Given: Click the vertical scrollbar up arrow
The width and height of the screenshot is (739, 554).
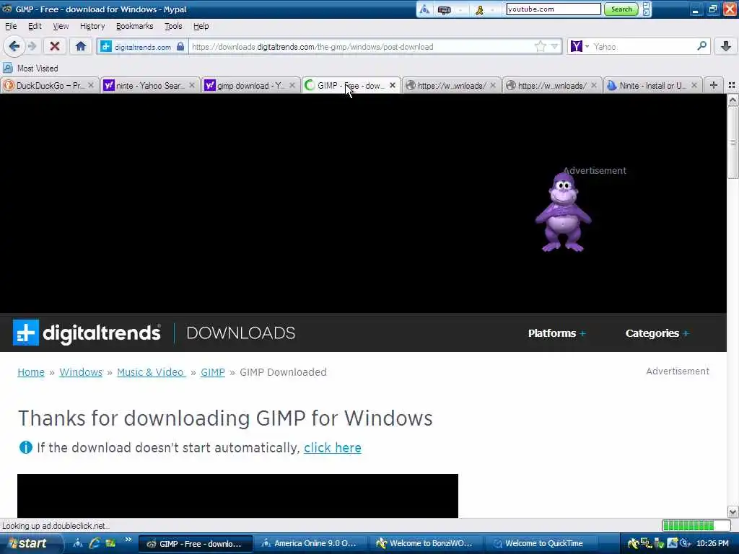Looking at the screenshot, I should [x=733, y=100].
